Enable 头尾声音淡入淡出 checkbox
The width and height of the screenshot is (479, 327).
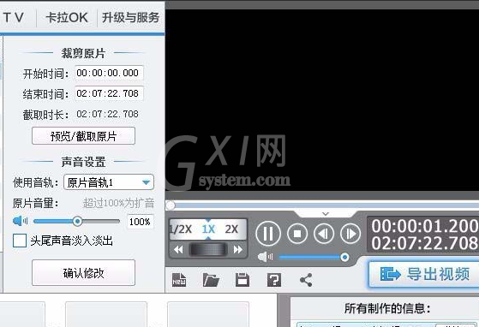tap(20, 241)
